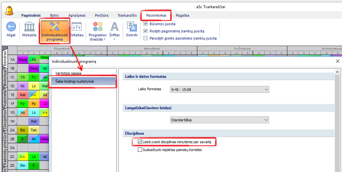Expand the Šriftas dropdown arrow
The width and height of the screenshot is (342, 172).
pos(115,39)
